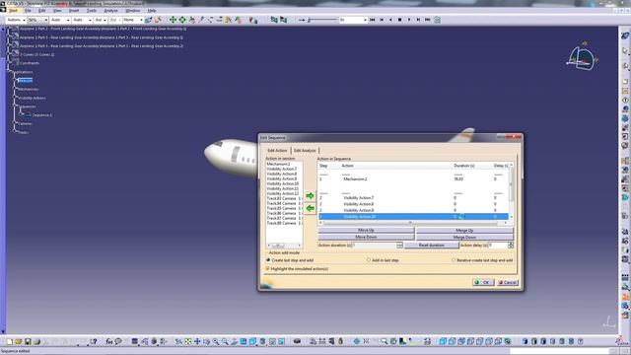
Task: Click the Reset duration button
Action: tap(431, 246)
